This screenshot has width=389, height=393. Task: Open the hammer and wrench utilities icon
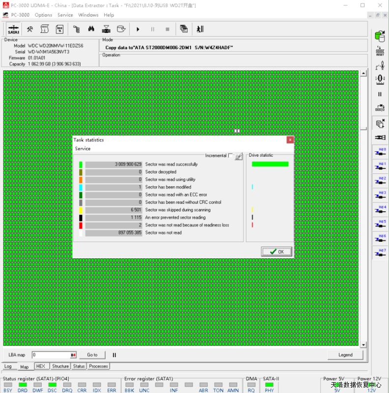(x=29, y=29)
